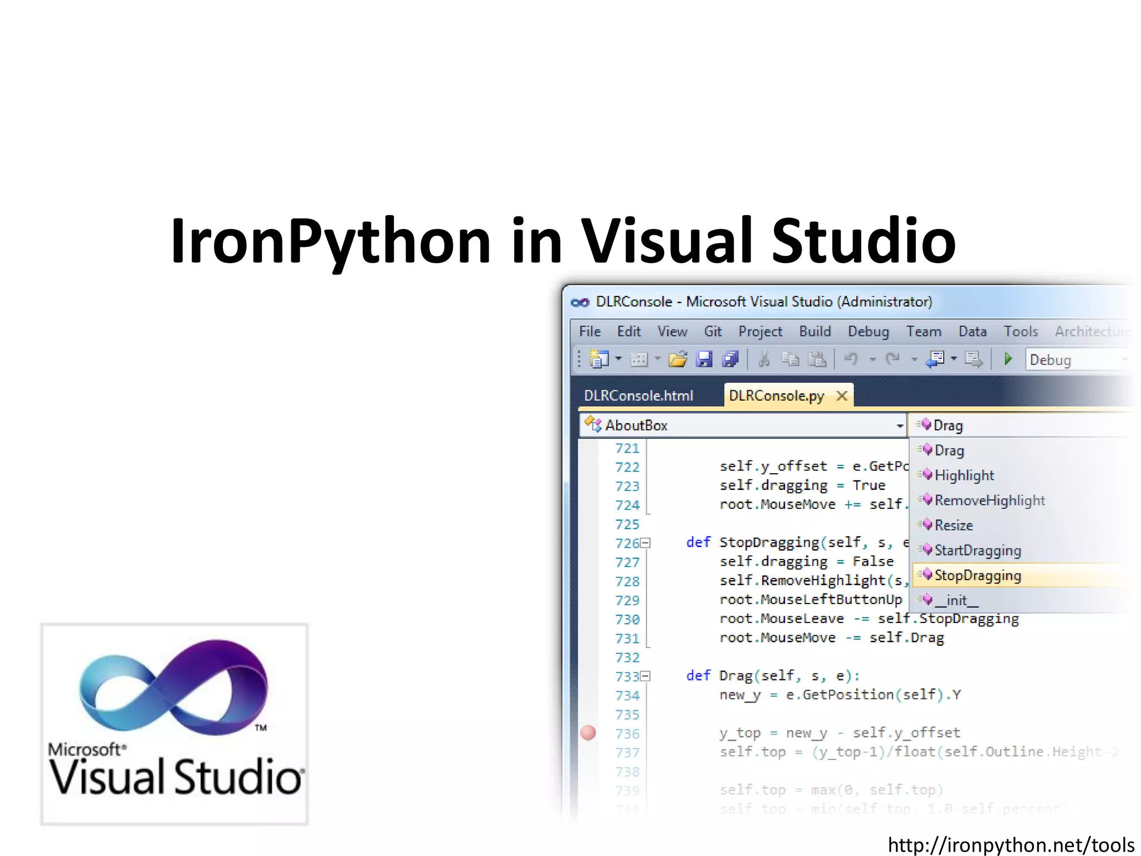Viewport: 1141px width, 856px height.
Task: Click the toolbar grip handle
Action: click(x=579, y=359)
